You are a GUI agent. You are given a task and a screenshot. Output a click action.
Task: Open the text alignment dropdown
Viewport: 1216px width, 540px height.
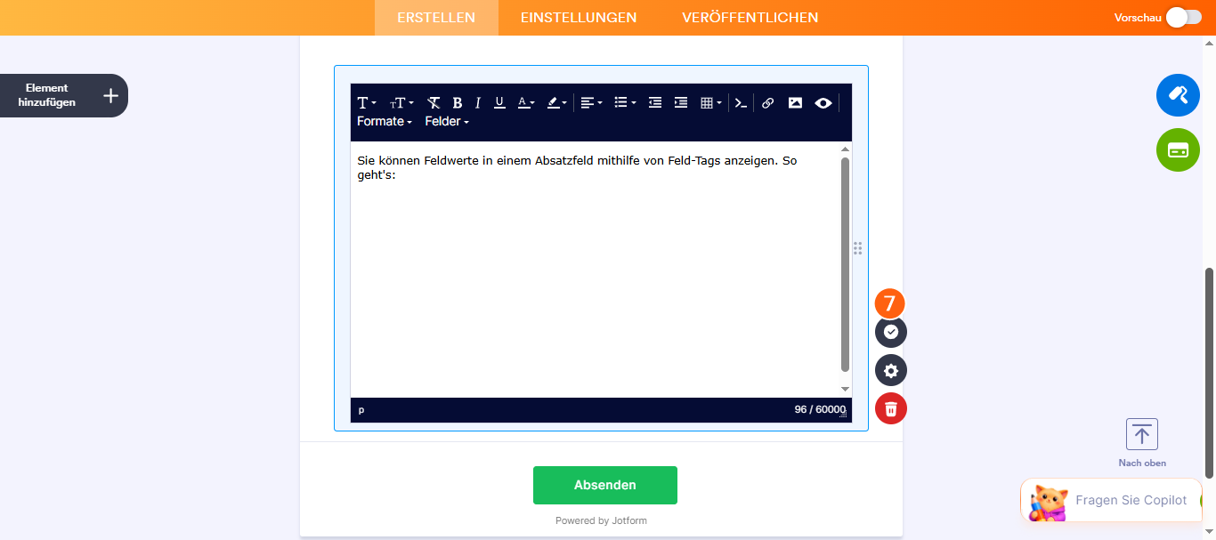591,103
